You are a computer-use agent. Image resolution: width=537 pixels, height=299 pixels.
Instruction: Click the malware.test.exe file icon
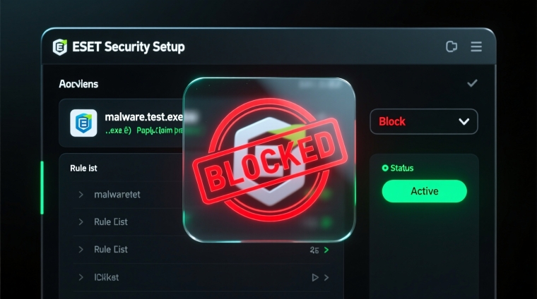(83, 123)
